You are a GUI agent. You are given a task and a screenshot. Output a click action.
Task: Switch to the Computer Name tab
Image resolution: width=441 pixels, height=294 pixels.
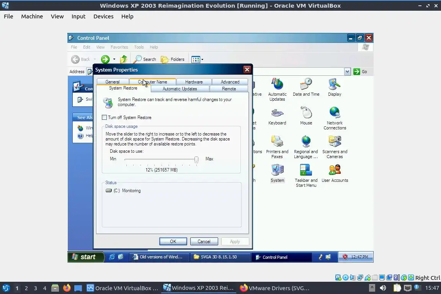152,82
